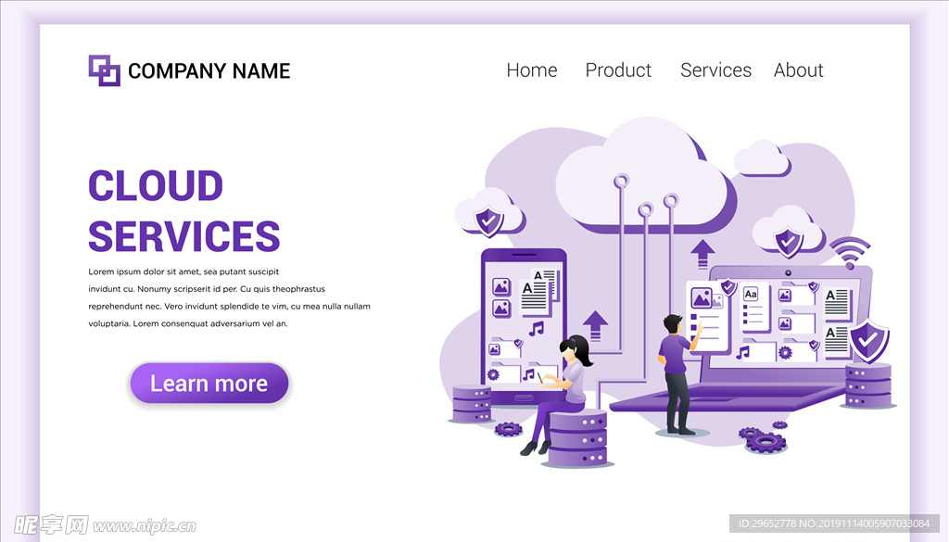Image resolution: width=949 pixels, height=542 pixels.
Task: Click the Learn more button
Action: pos(209,383)
